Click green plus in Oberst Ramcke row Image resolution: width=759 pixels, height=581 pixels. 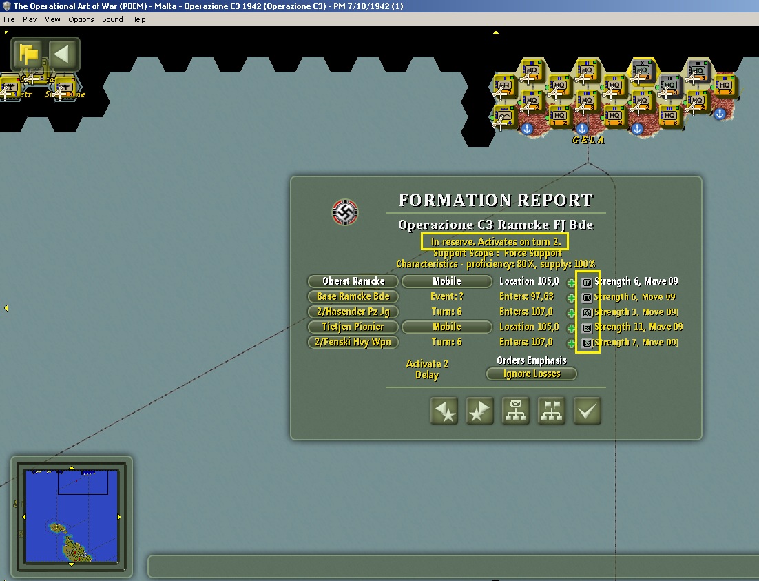(571, 283)
